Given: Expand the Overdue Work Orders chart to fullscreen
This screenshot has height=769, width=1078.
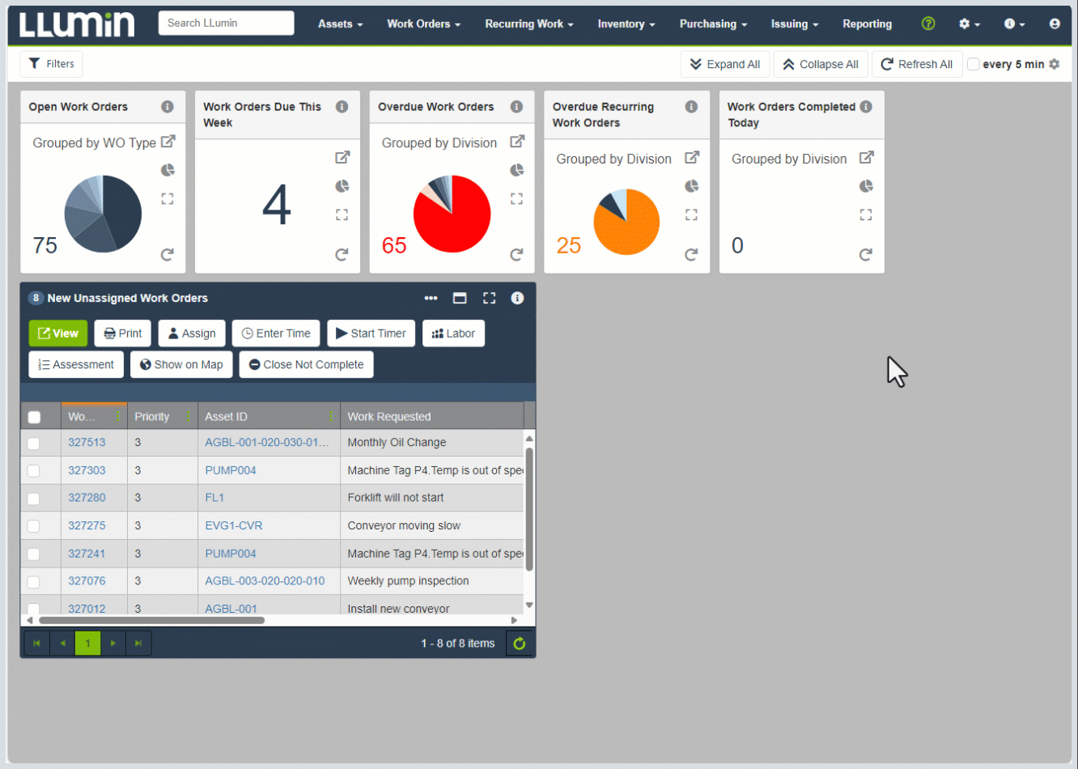Looking at the screenshot, I should pyautogui.click(x=516, y=198).
